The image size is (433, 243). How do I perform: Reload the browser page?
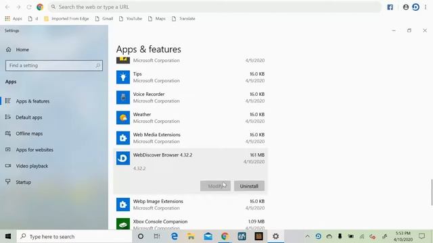click(x=29, y=7)
